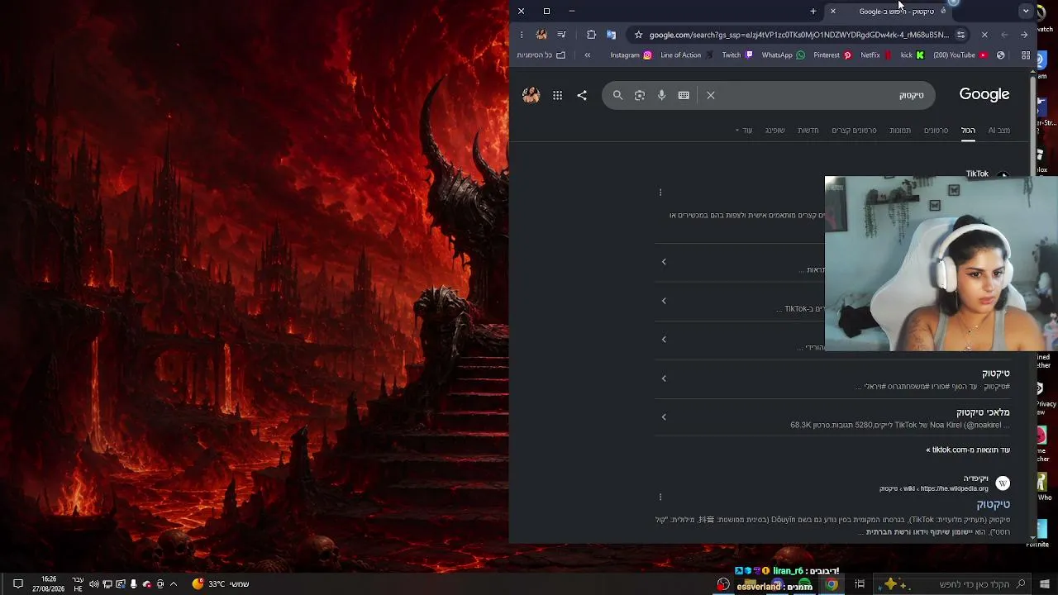Open the WhatsApp bookmark
This screenshot has height=595, width=1058.
coord(784,55)
